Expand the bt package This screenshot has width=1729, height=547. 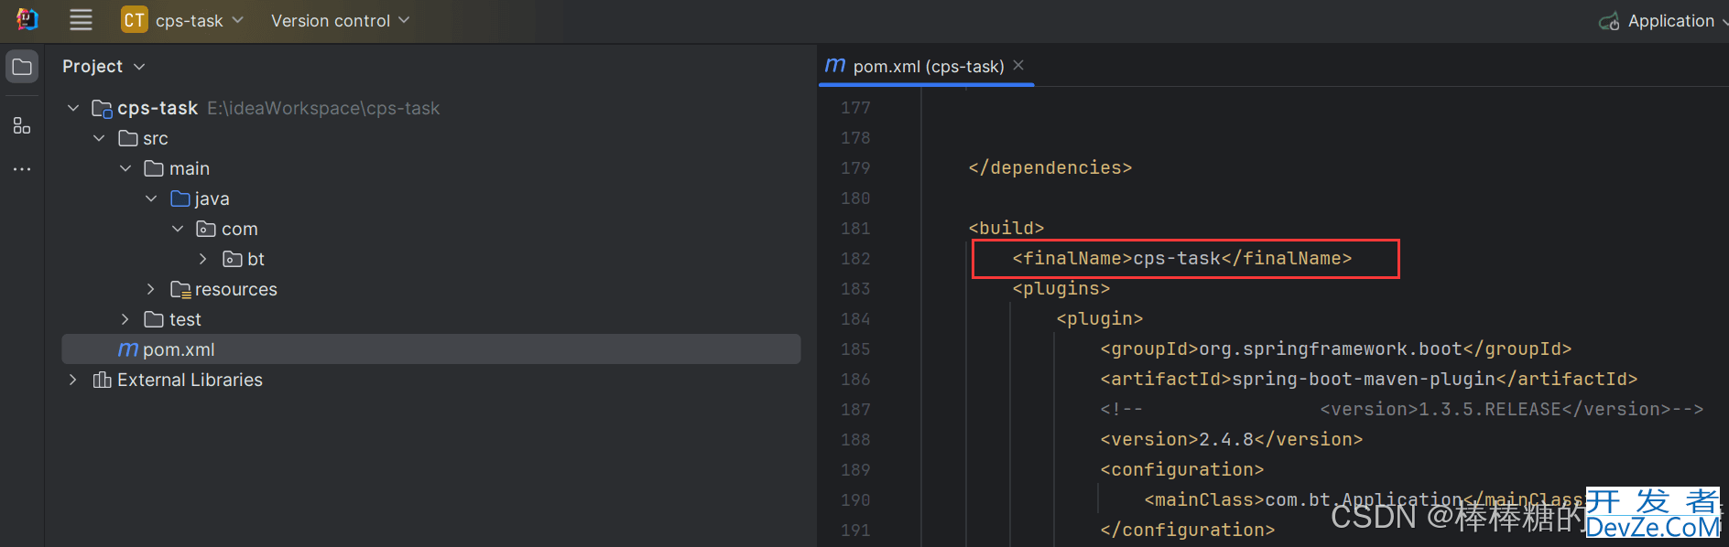(203, 259)
